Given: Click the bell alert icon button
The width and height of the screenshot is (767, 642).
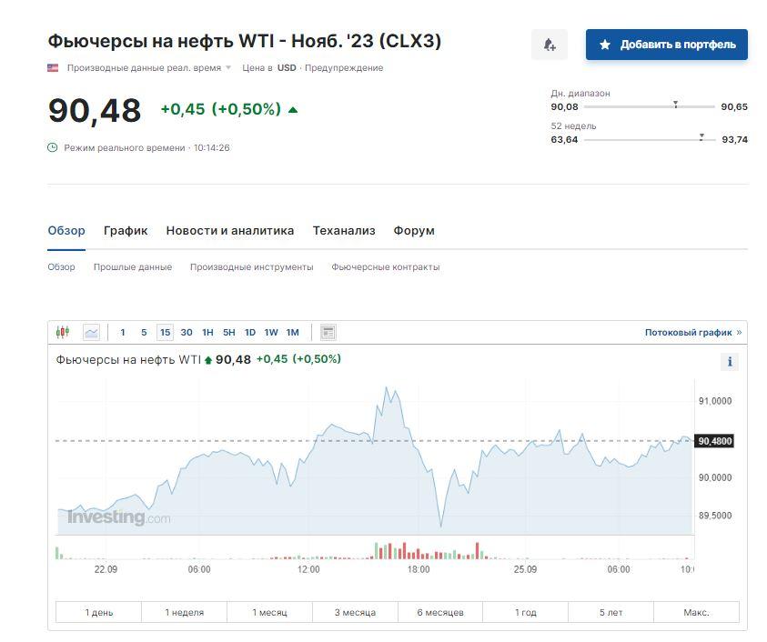Looking at the screenshot, I should pos(550,45).
